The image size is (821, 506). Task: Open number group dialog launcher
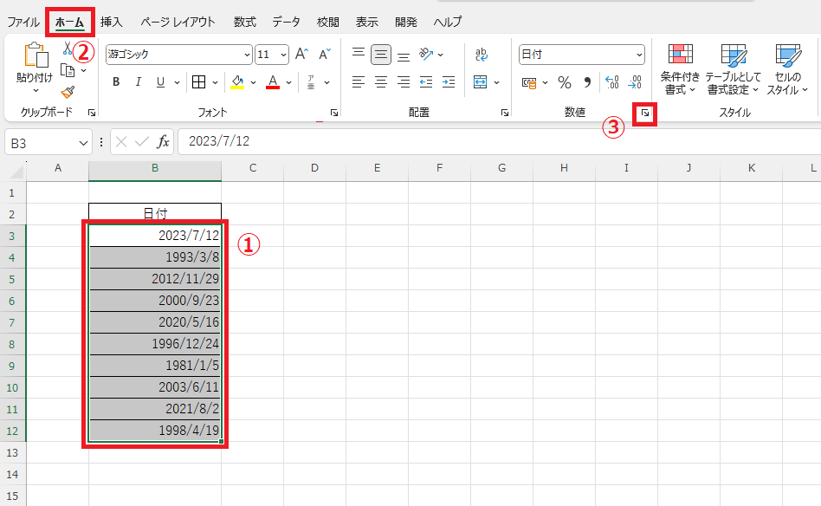645,113
